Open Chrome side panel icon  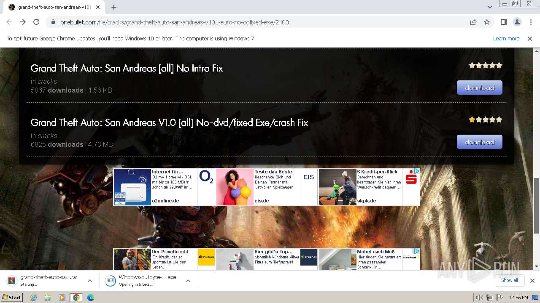pyautogui.click(x=504, y=22)
